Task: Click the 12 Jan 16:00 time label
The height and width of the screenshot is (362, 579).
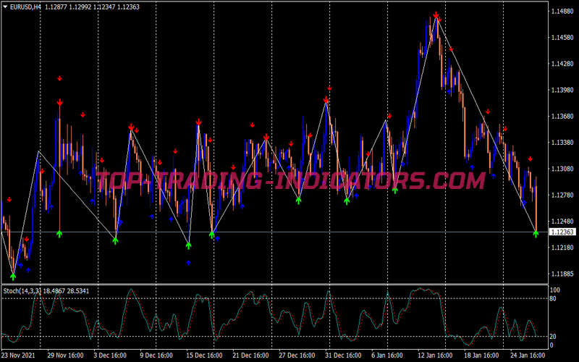Action: coord(436,355)
